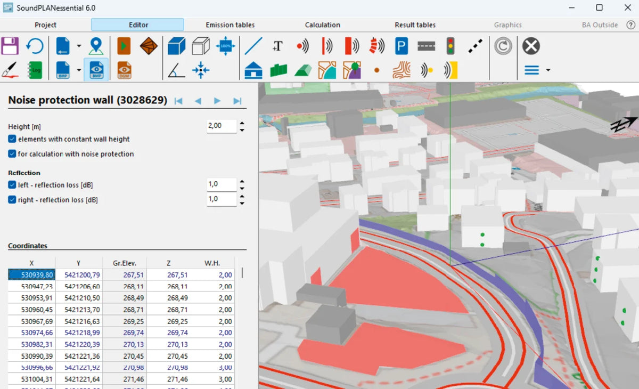The height and width of the screenshot is (389, 639).
Task: Click the purple Save floppy disk icon
Action: click(10, 46)
